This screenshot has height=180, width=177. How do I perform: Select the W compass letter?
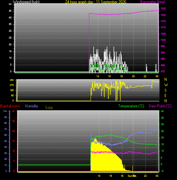(x=166, y=85)
